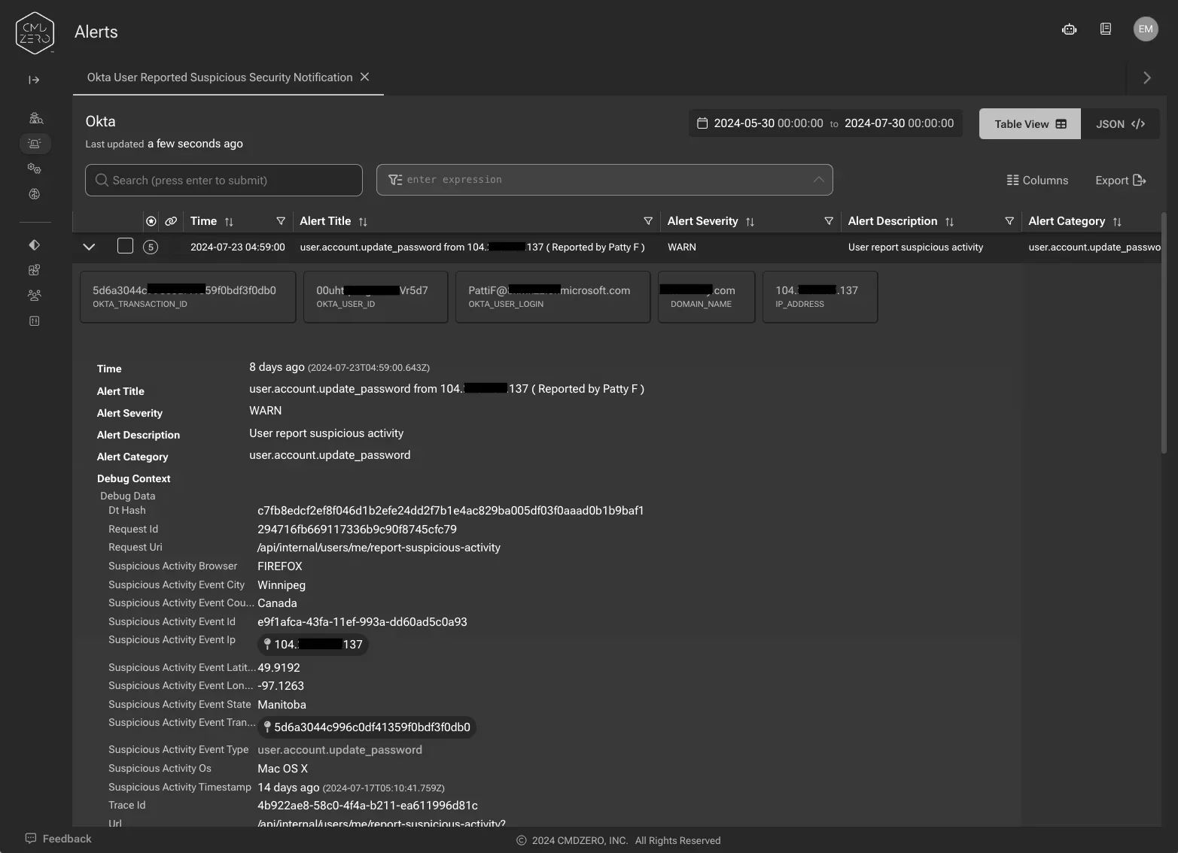The height and width of the screenshot is (853, 1178).
Task: Filter the Time column
Action: tap(281, 221)
